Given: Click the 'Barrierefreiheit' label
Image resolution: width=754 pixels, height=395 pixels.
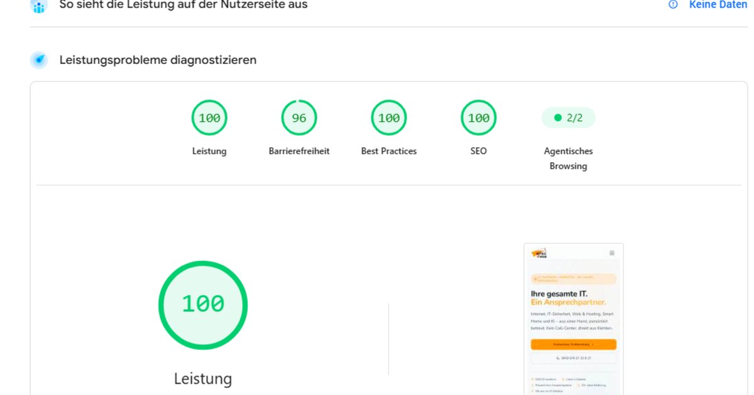Looking at the screenshot, I should point(299,151).
